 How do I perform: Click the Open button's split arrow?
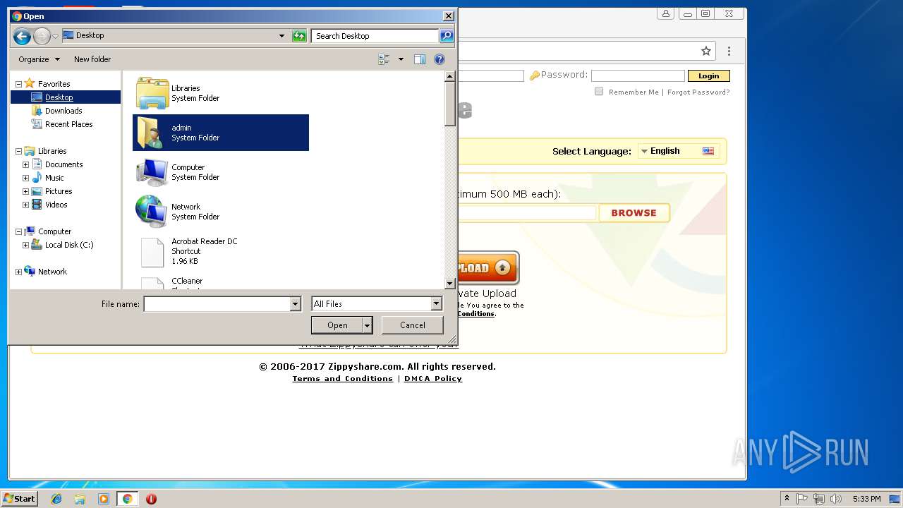point(367,325)
